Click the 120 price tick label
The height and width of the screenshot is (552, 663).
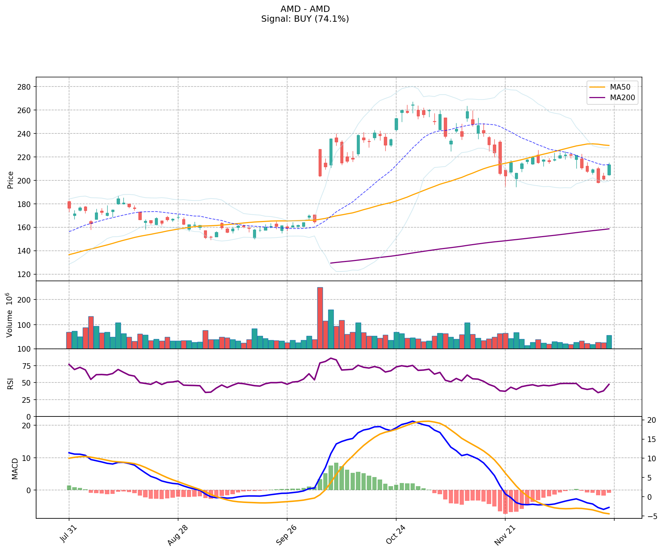point(24,274)
